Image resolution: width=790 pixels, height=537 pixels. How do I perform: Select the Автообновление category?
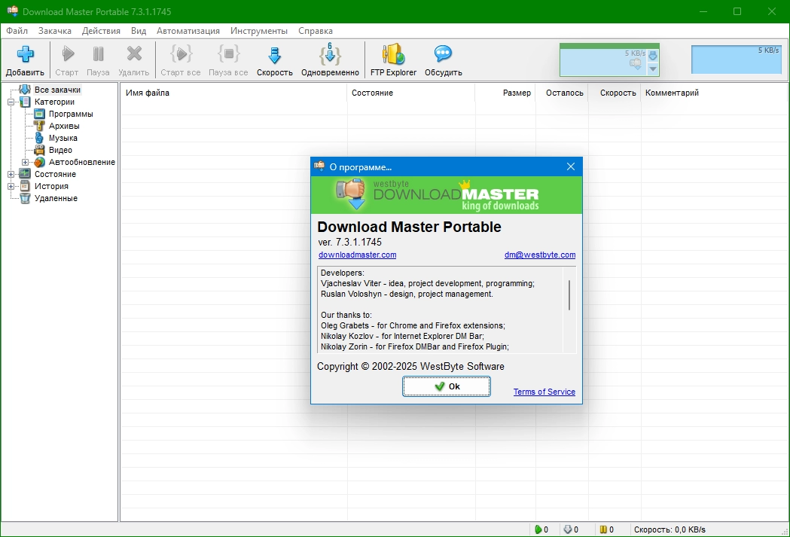(x=81, y=162)
